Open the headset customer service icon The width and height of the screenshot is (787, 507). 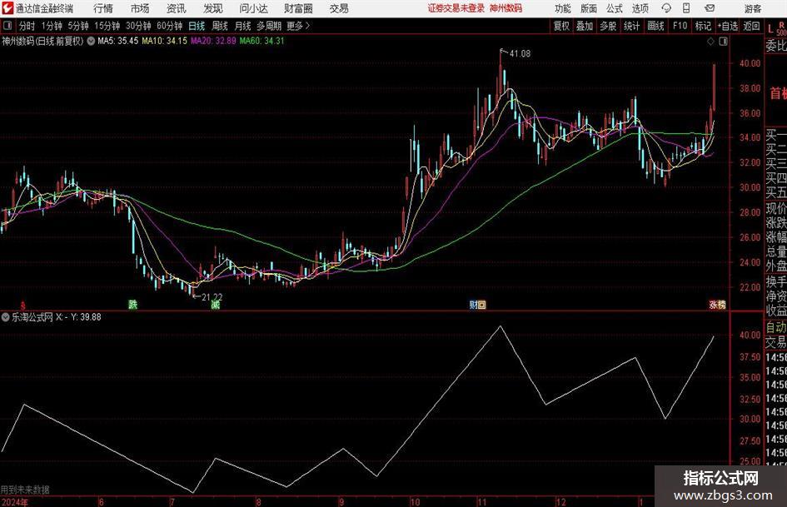[x=666, y=8]
